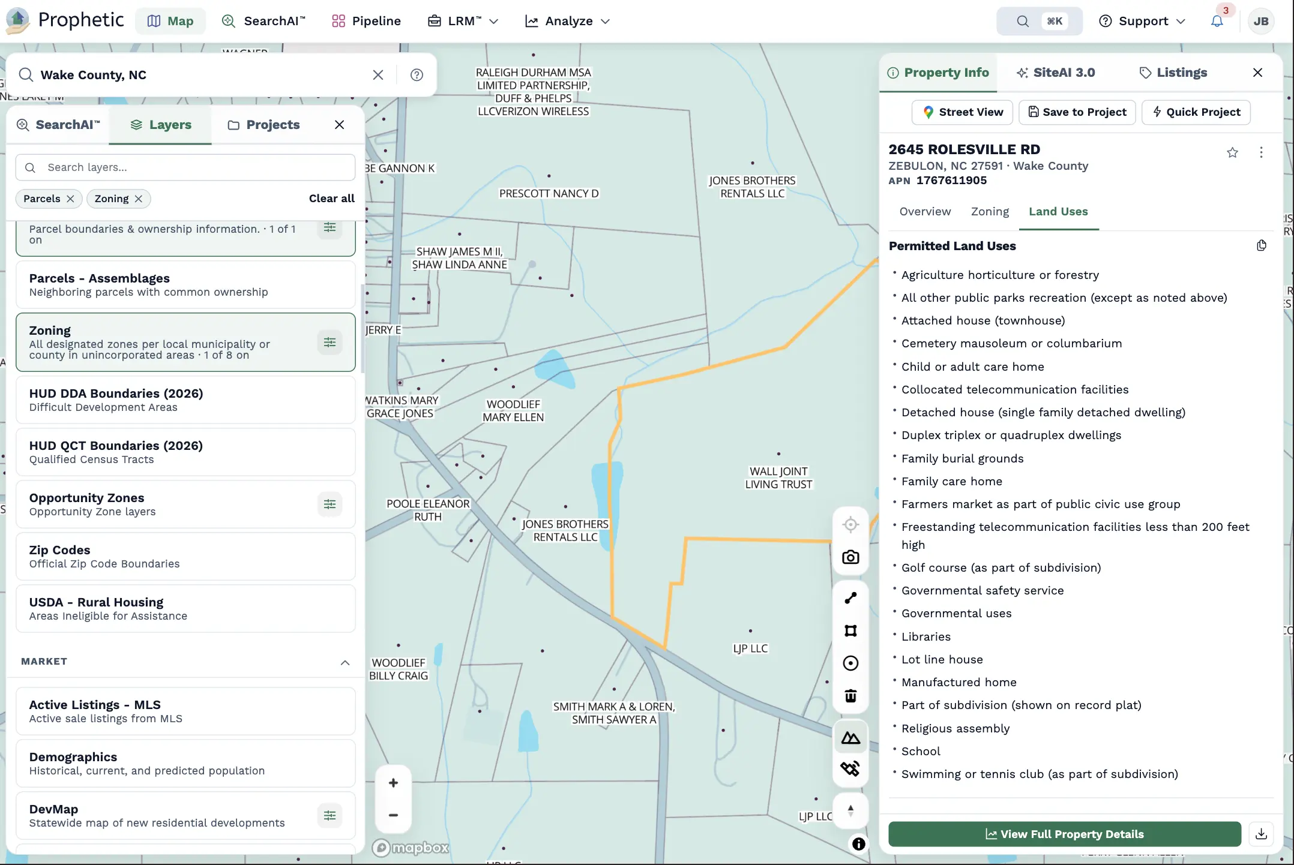Toggle the Zoning layer card

(x=185, y=342)
